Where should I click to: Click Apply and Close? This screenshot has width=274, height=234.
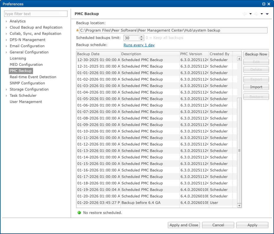tap(184, 225)
